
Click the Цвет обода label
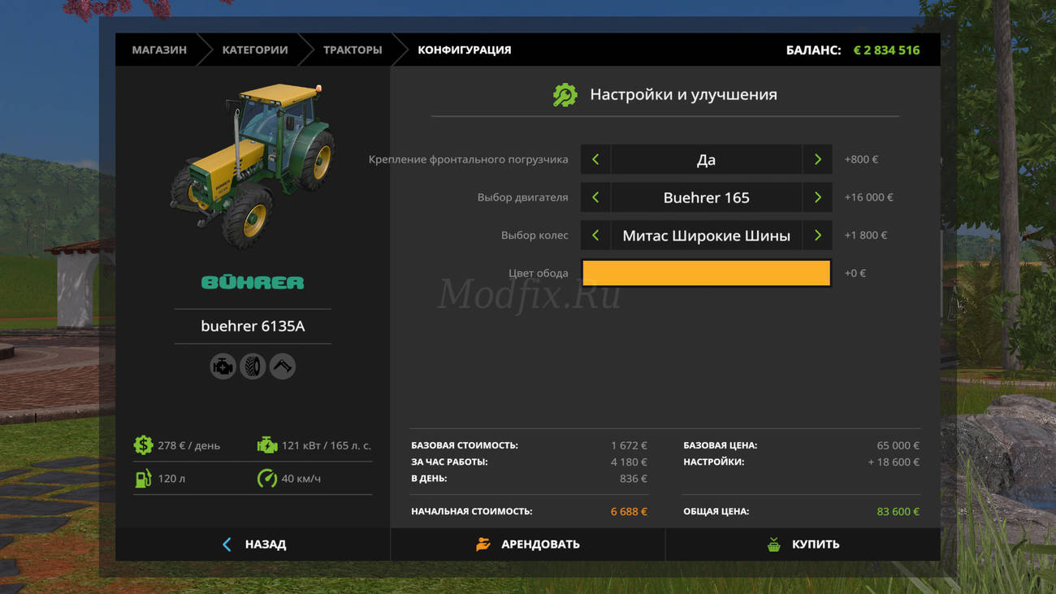click(538, 273)
